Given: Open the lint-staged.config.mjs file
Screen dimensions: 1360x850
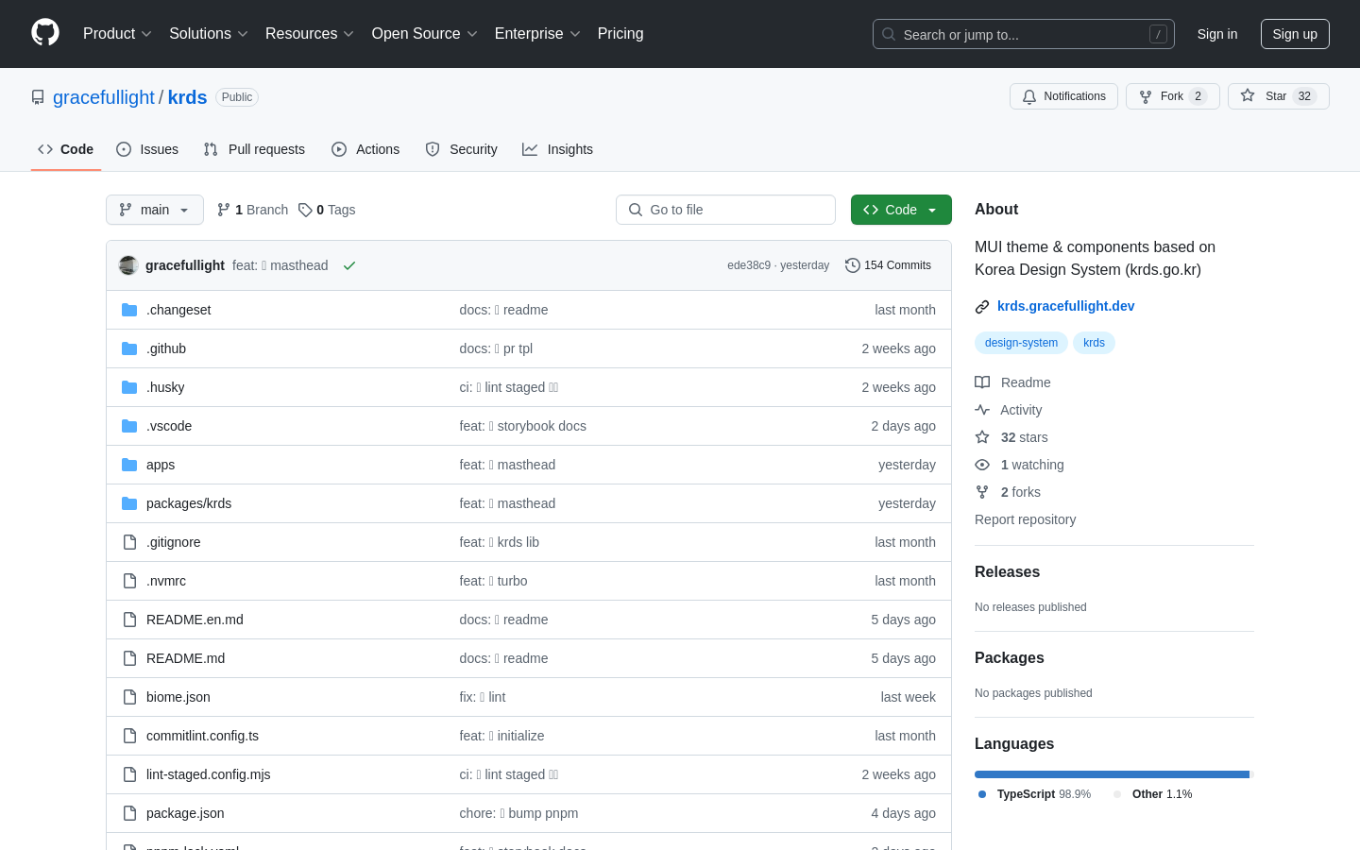Looking at the screenshot, I should point(208,774).
